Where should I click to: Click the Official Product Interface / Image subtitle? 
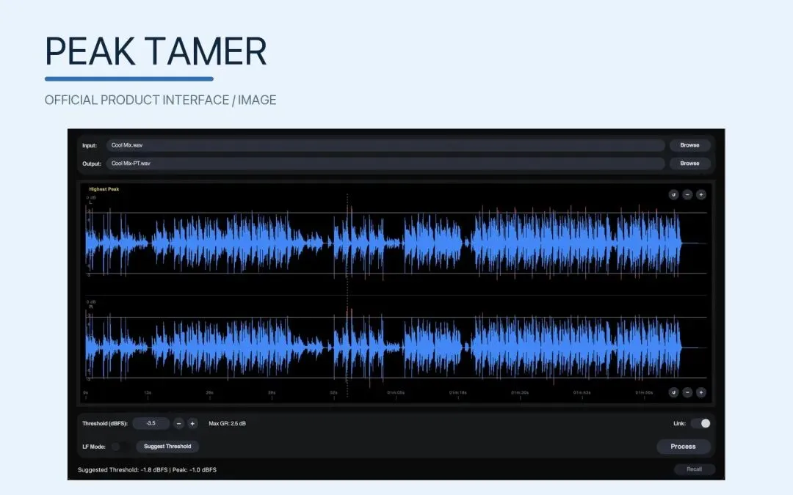[x=160, y=100]
